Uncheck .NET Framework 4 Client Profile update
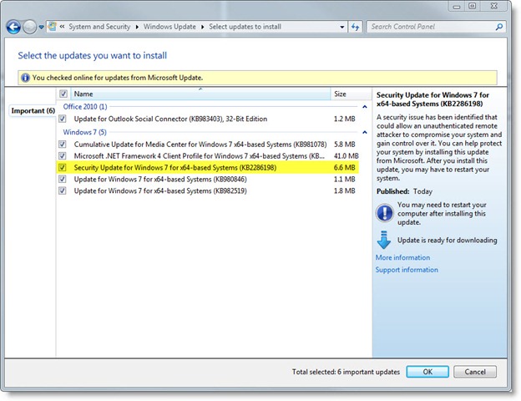Viewport: 521px width, 401px height. point(62,156)
